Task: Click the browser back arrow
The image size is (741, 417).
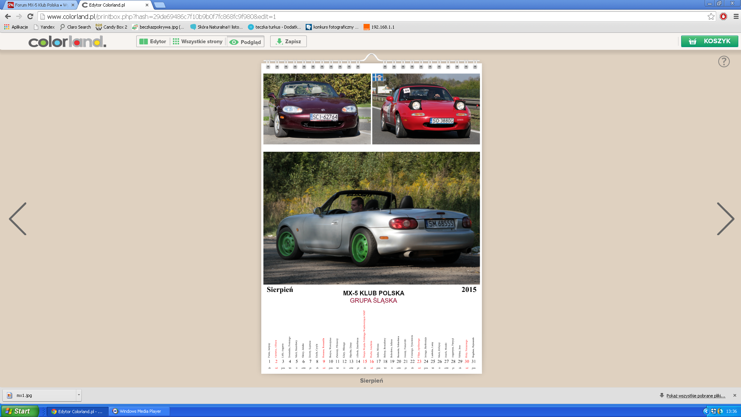Action: pyautogui.click(x=8, y=17)
